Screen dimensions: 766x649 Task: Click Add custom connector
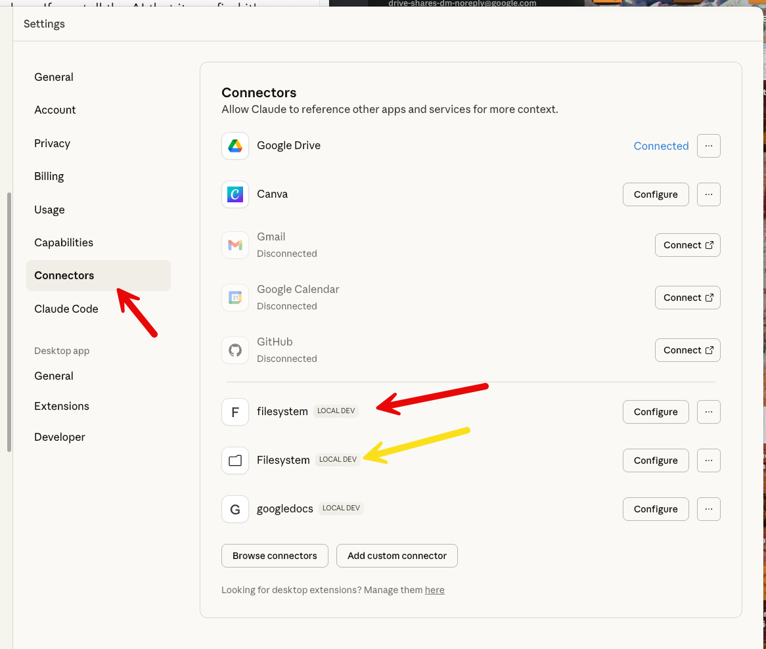pyautogui.click(x=397, y=556)
